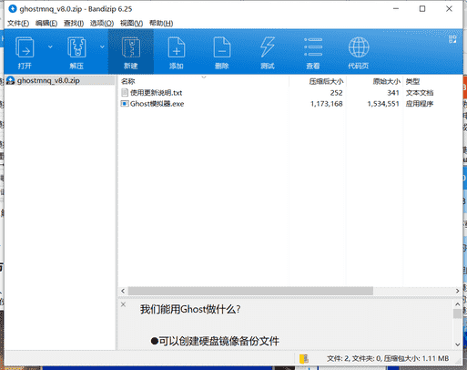
Task: Click the zip icon beside ghostmnq_v8.0.zip
Action: point(11,80)
